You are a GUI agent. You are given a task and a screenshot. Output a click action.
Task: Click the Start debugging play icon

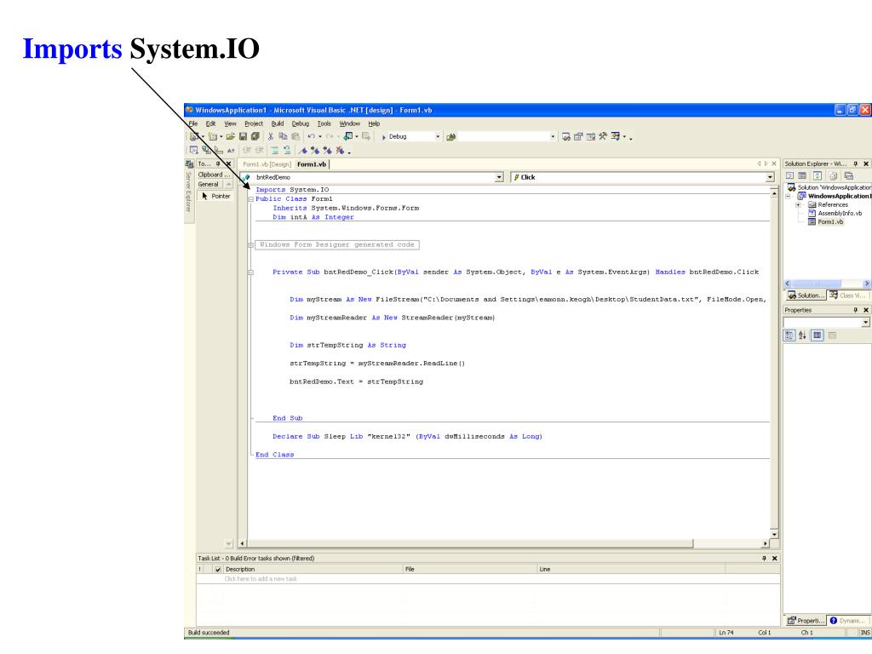point(384,137)
